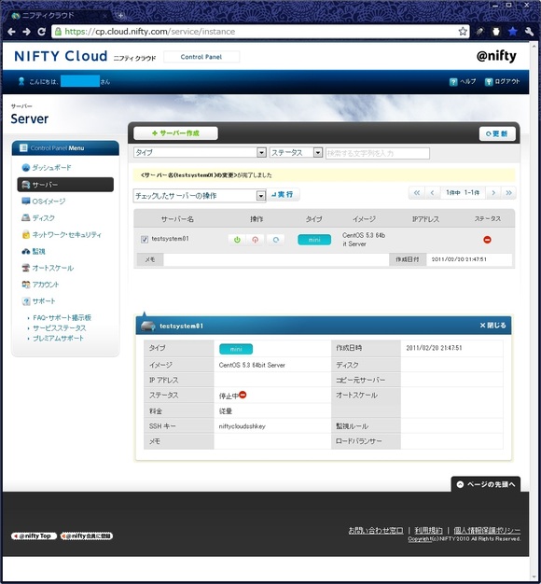Reload the page with refresh icon
541x584 pixels.
coord(42,32)
